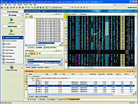Viewport: 138px width, 104px height.
Task: Click the Device view horizontal scrollbar
Action: 89,68
